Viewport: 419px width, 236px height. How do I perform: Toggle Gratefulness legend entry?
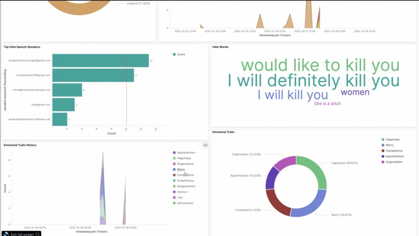pyautogui.click(x=183, y=181)
